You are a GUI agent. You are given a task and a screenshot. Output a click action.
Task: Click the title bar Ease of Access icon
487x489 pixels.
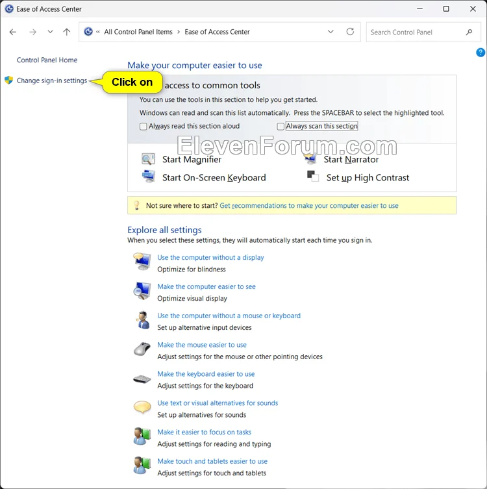click(x=9, y=8)
